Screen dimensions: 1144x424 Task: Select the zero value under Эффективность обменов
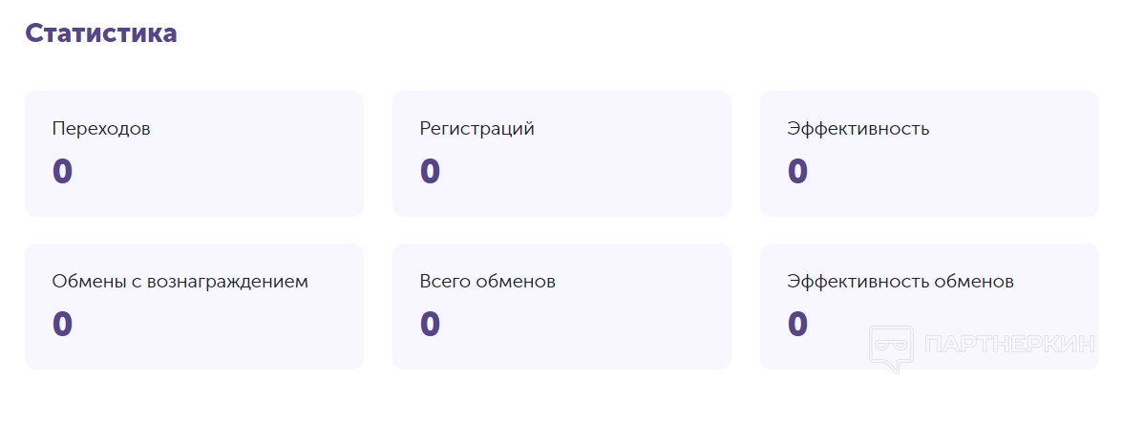click(x=798, y=324)
